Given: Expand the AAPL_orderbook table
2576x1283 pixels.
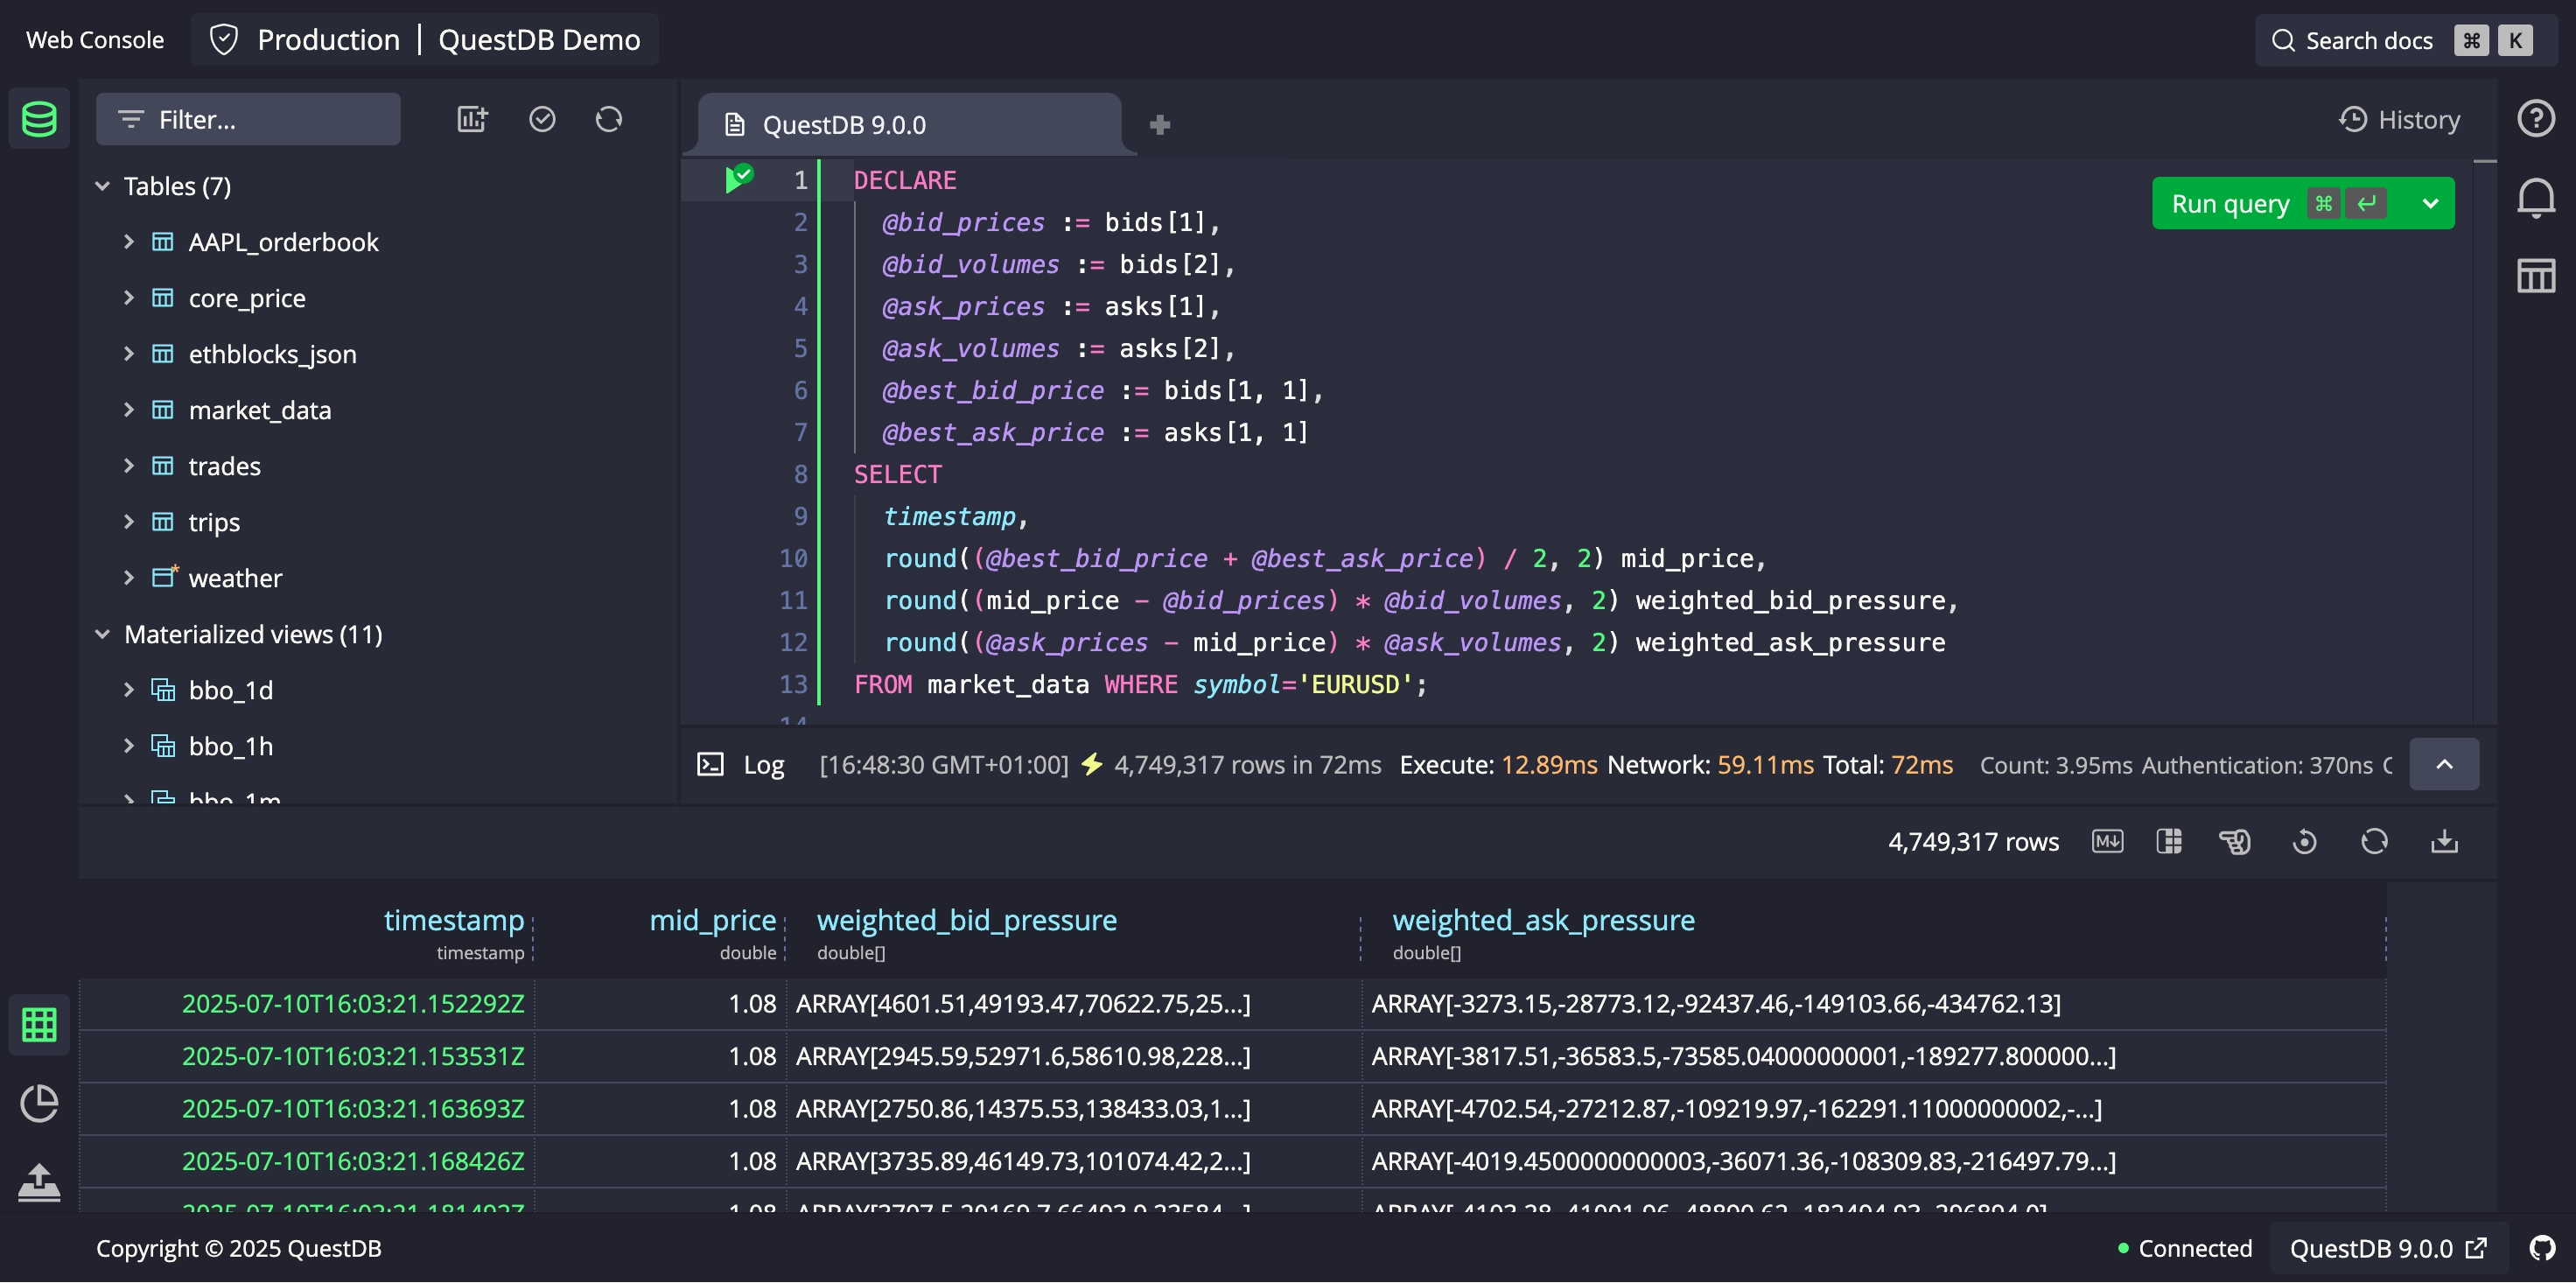Looking at the screenshot, I should 129,242.
